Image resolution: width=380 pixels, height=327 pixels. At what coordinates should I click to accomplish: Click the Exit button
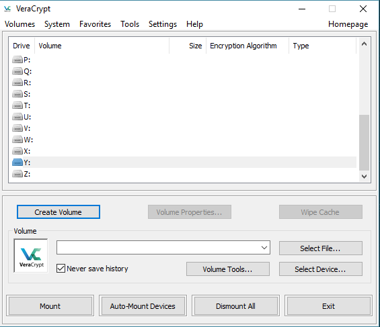point(328,306)
